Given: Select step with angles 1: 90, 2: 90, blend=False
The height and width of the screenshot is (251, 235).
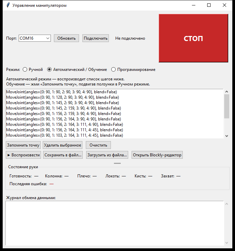Looking at the screenshot, I should (x=115, y=92).
